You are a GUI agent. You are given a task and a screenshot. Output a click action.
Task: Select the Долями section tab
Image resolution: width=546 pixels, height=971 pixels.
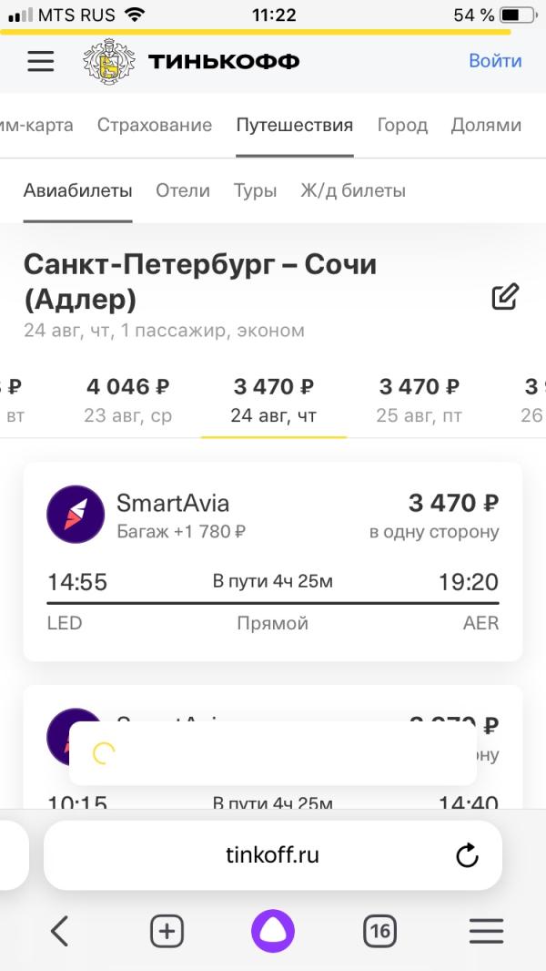tap(486, 125)
